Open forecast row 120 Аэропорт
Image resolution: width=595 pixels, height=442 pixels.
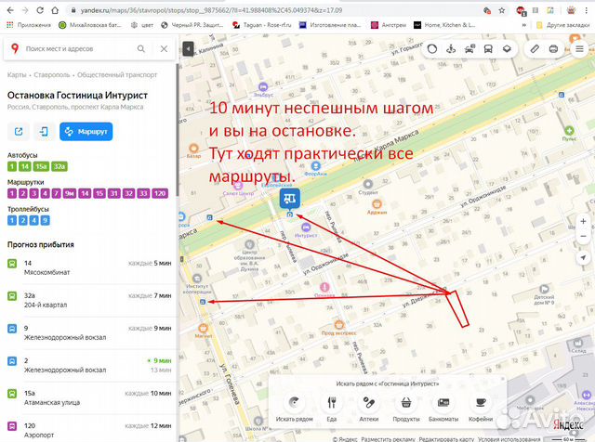(x=89, y=430)
